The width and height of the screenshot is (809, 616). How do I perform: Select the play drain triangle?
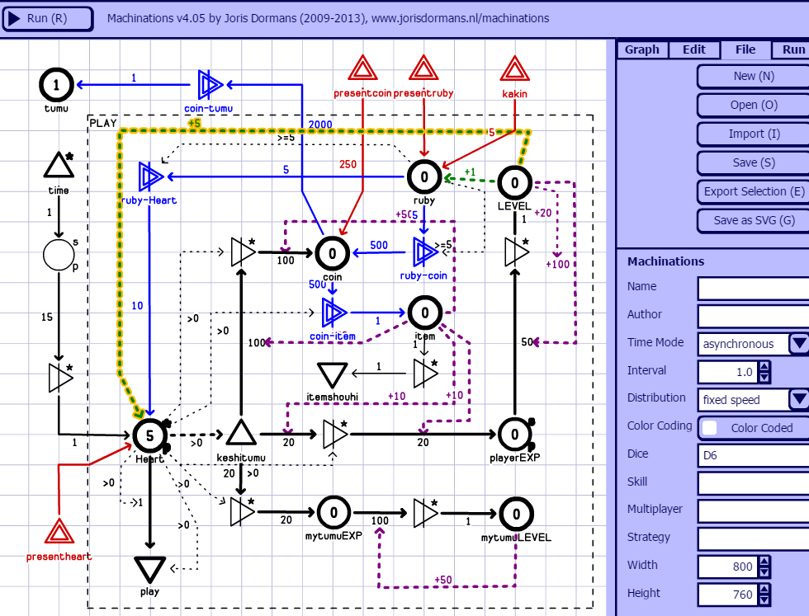coord(150,569)
